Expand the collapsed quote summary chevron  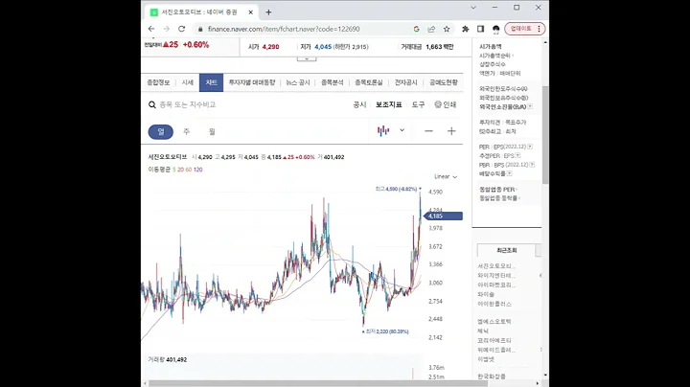click(307, 59)
